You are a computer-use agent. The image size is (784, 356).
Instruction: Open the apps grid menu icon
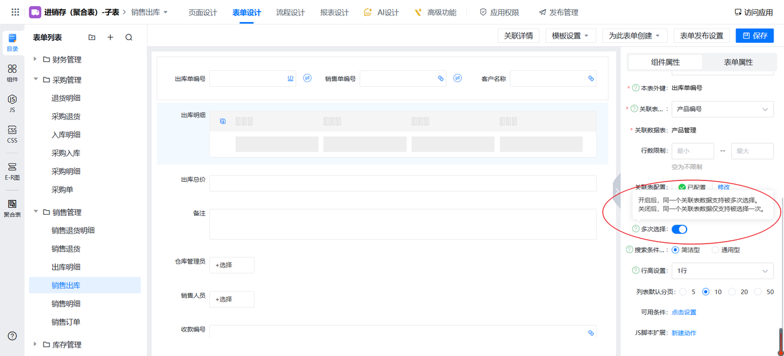tap(15, 12)
